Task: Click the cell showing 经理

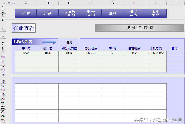Action: click(x=69, y=53)
